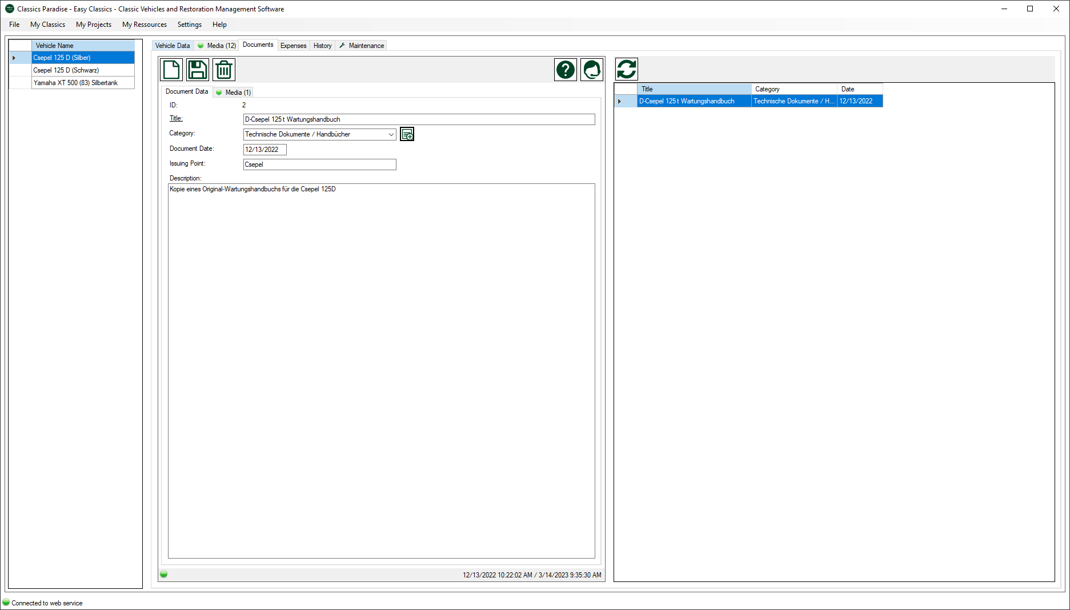1070x610 pixels.
Task: Click the Category column header
Action: pyautogui.click(x=794, y=89)
